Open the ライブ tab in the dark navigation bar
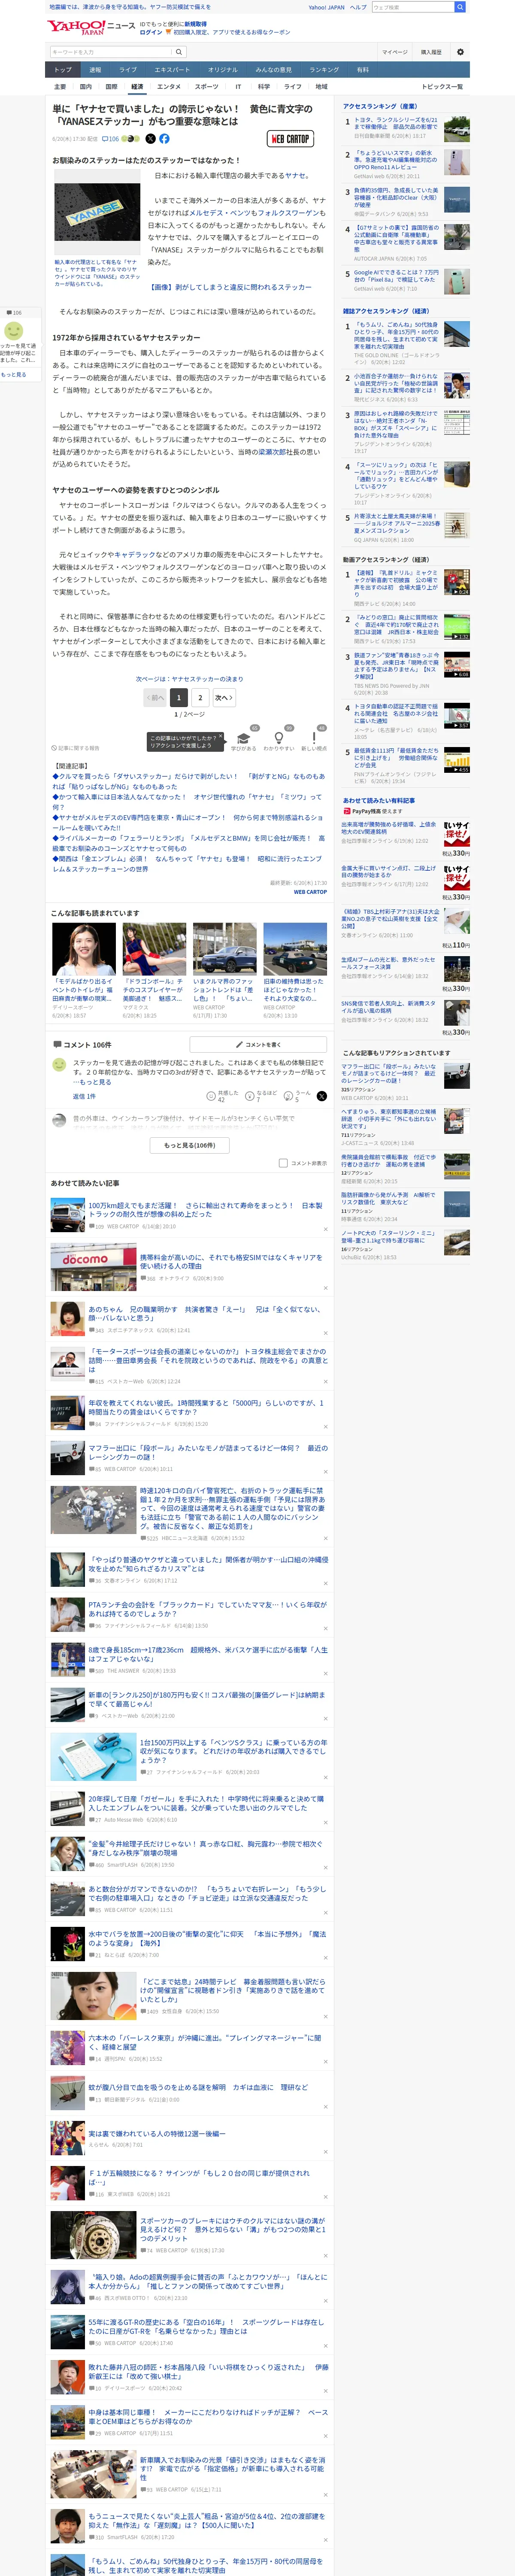This screenshot has width=515, height=2576. tap(128, 70)
